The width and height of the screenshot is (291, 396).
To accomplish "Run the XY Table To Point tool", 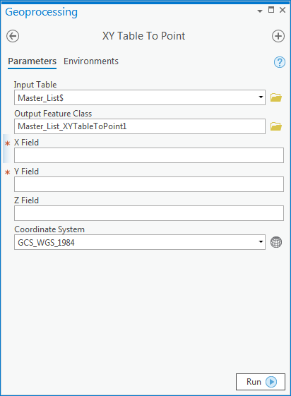I will (261, 382).
